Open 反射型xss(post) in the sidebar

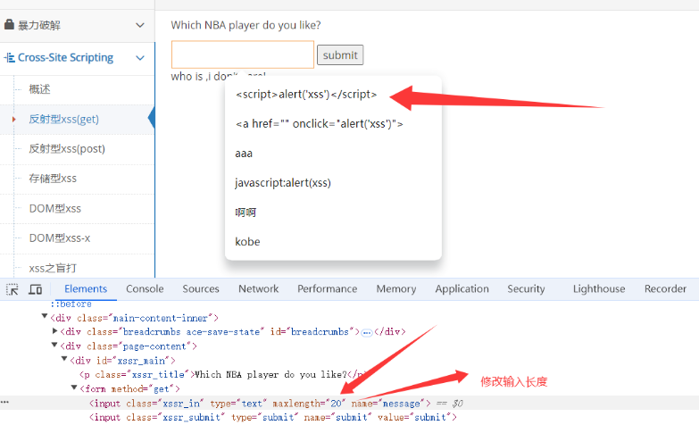[x=67, y=149]
